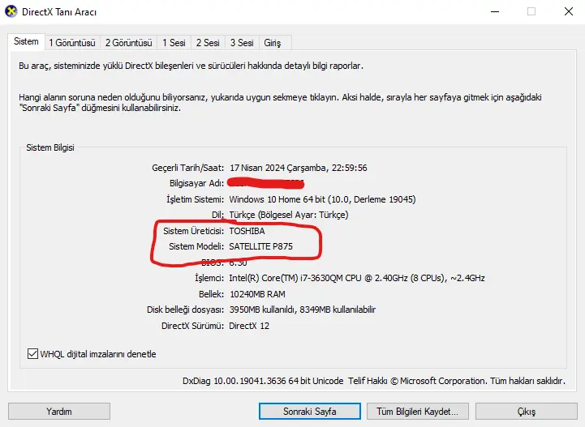
Task: Select the date text 17 Nisan 2024 Çarşamba
Action: [x=278, y=168]
